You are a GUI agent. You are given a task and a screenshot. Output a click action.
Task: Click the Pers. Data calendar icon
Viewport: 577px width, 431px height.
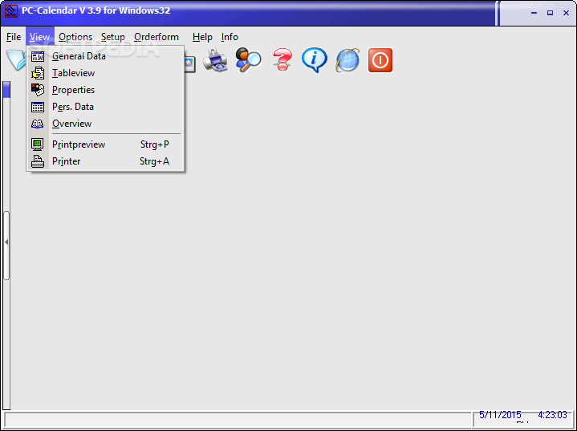pos(38,107)
